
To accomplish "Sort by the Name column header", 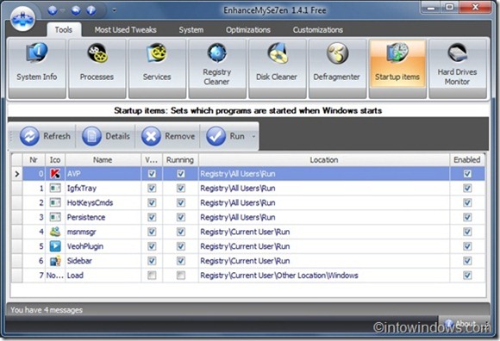I will pos(103,160).
